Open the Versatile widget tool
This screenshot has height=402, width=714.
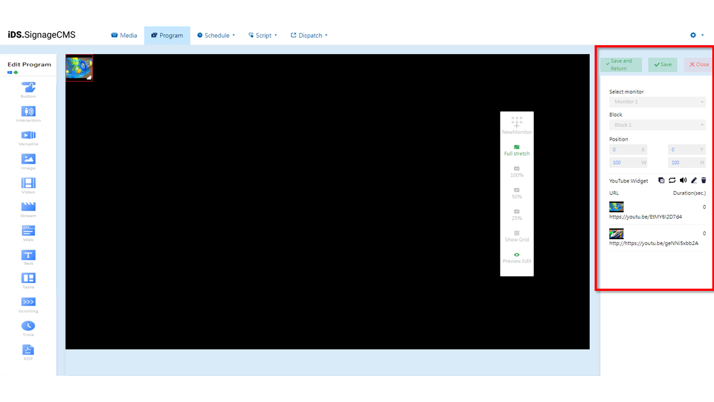(x=28, y=137)
